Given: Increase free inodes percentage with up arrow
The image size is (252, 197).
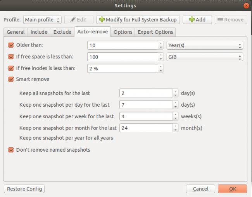Looking at the screenshot, I should [161, 66].
